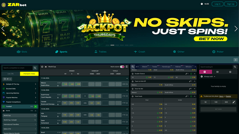Star the Total Goals market
The width and height of the screenshot is (239, 134).
click(133, 96)
